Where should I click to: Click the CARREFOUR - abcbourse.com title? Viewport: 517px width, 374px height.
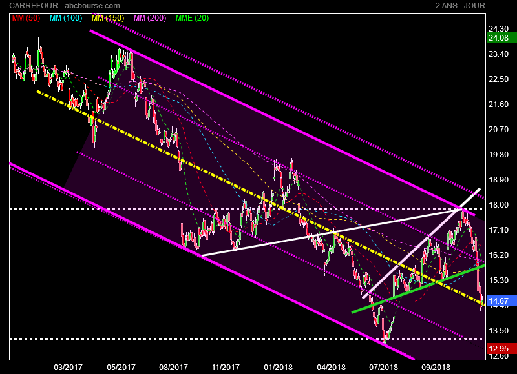pyautogui.click(x=65, y=6)
